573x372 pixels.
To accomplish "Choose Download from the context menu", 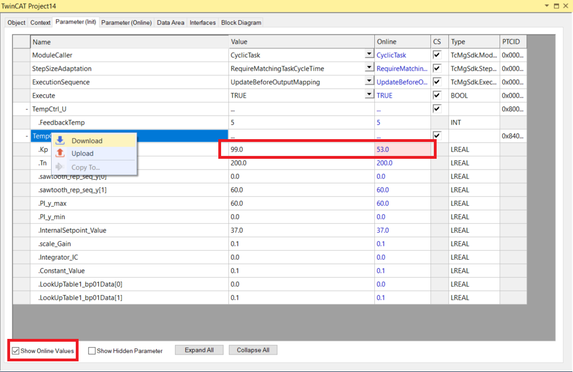I will 94,141.
